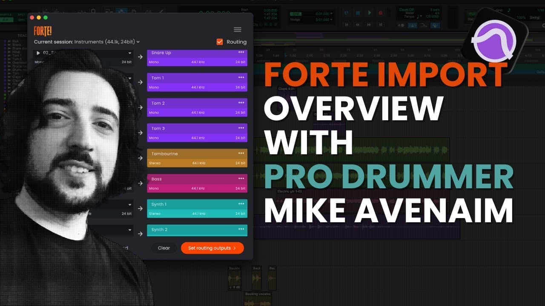Click the mapping arrow pointing to Snare Up
This screenshot has width=545, height=306.
click(x=141, y=57)
